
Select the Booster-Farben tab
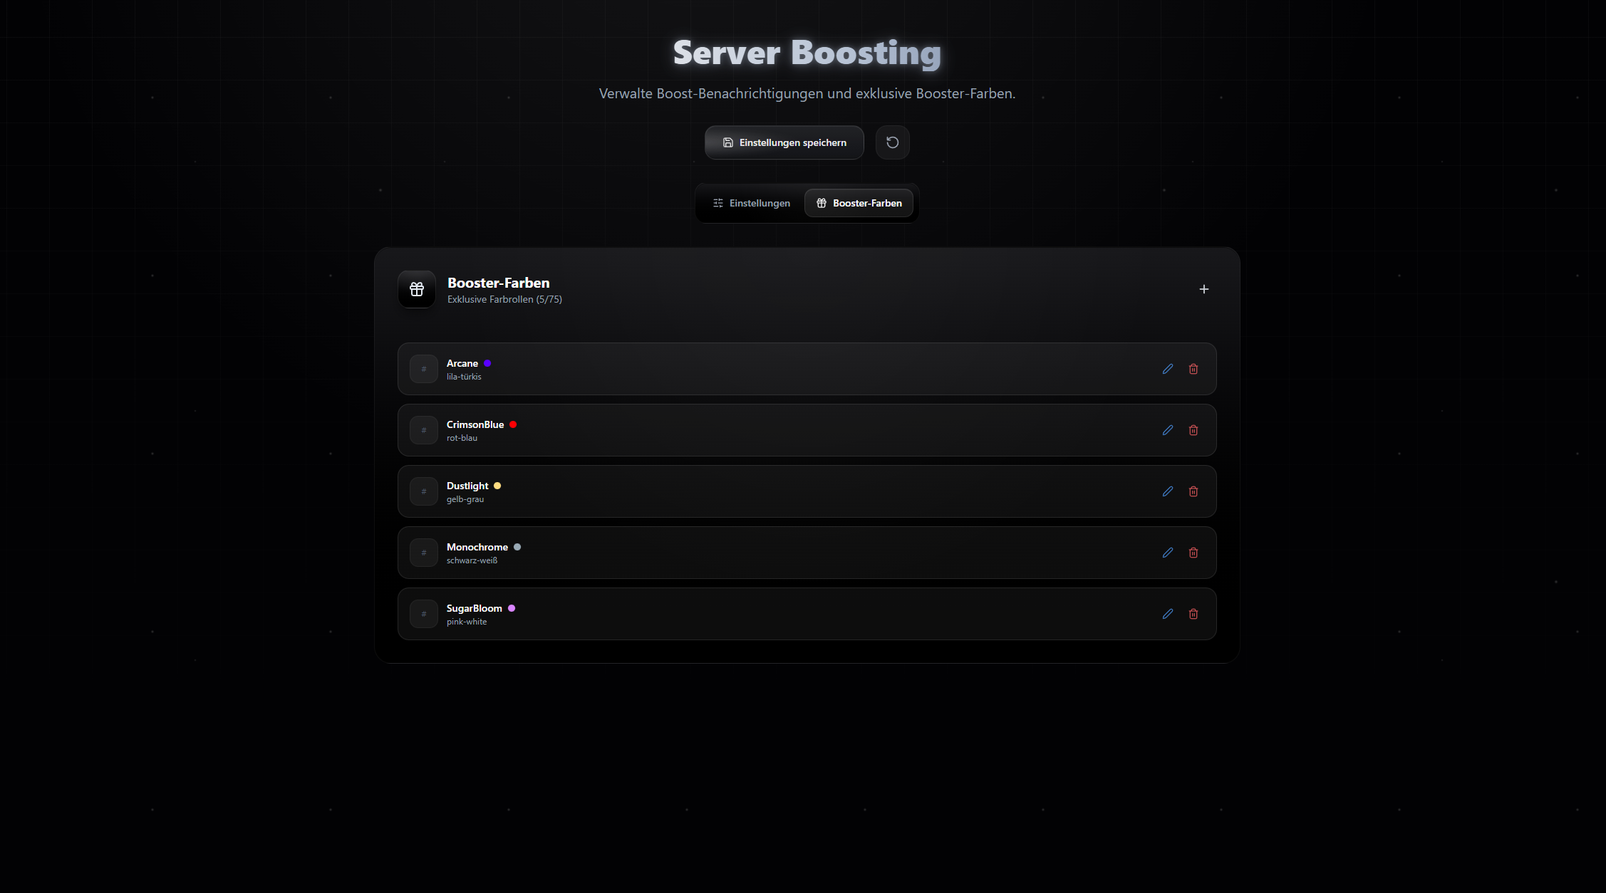point(859,203)
